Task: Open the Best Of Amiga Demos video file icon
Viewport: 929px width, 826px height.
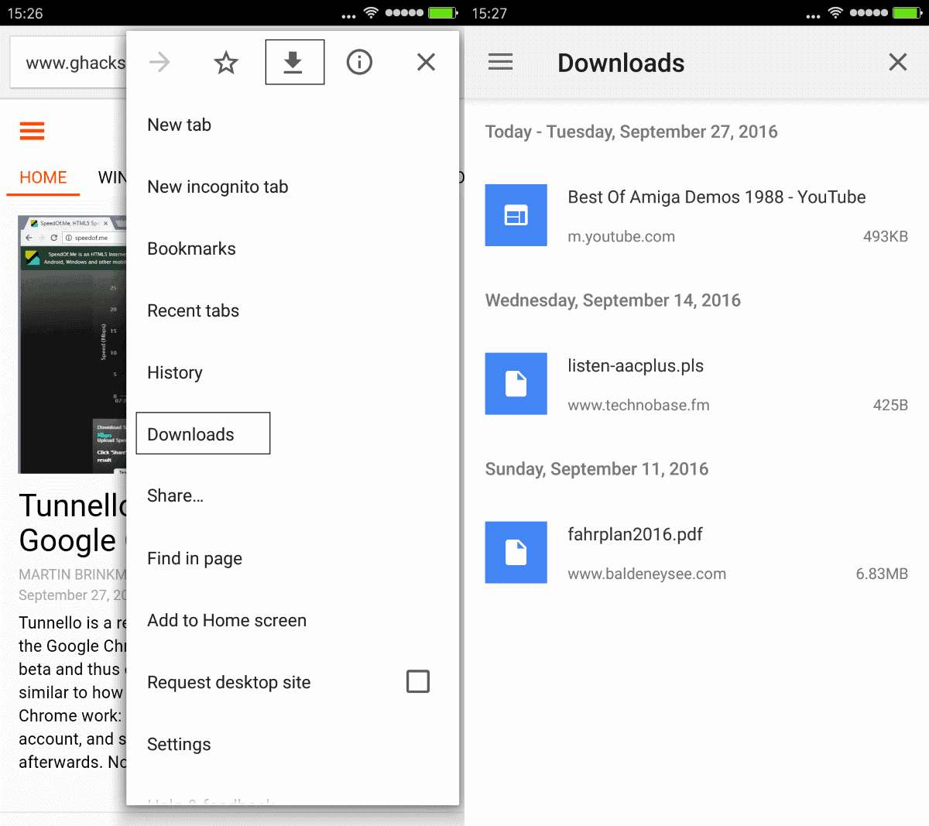Action: point(516,215)
